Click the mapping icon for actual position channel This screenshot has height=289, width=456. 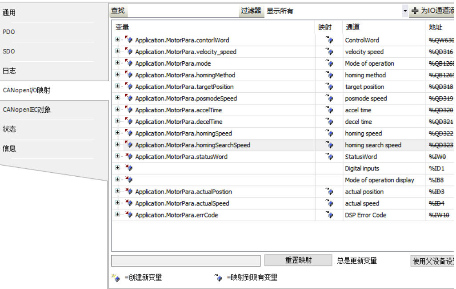[329, 191]
